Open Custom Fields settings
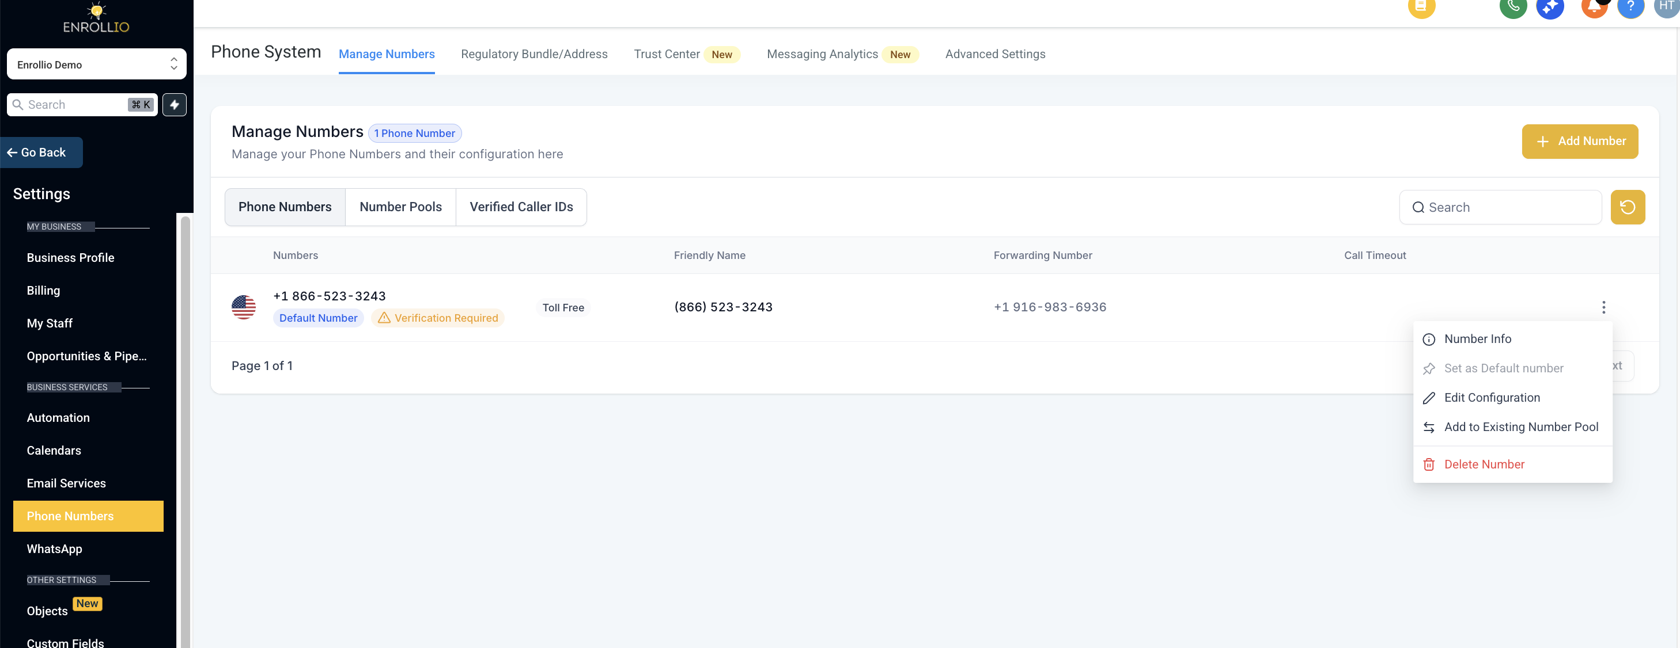Screen dimensions: 1680x648 [x=65, y=642]
